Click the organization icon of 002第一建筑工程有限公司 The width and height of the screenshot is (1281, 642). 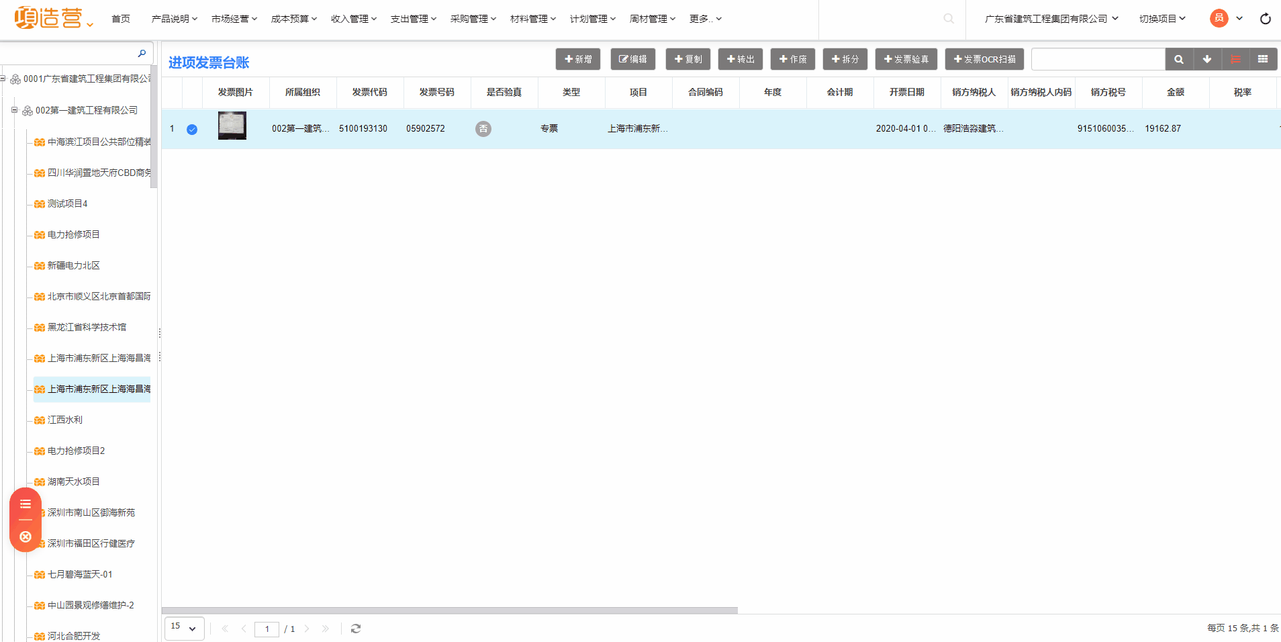click(28, 111)
